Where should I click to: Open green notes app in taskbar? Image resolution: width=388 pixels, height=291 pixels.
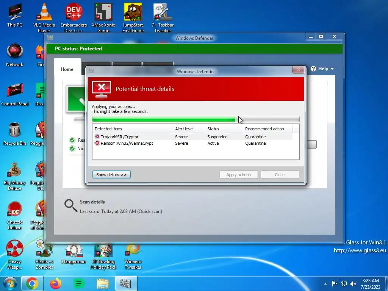(79, 283)
